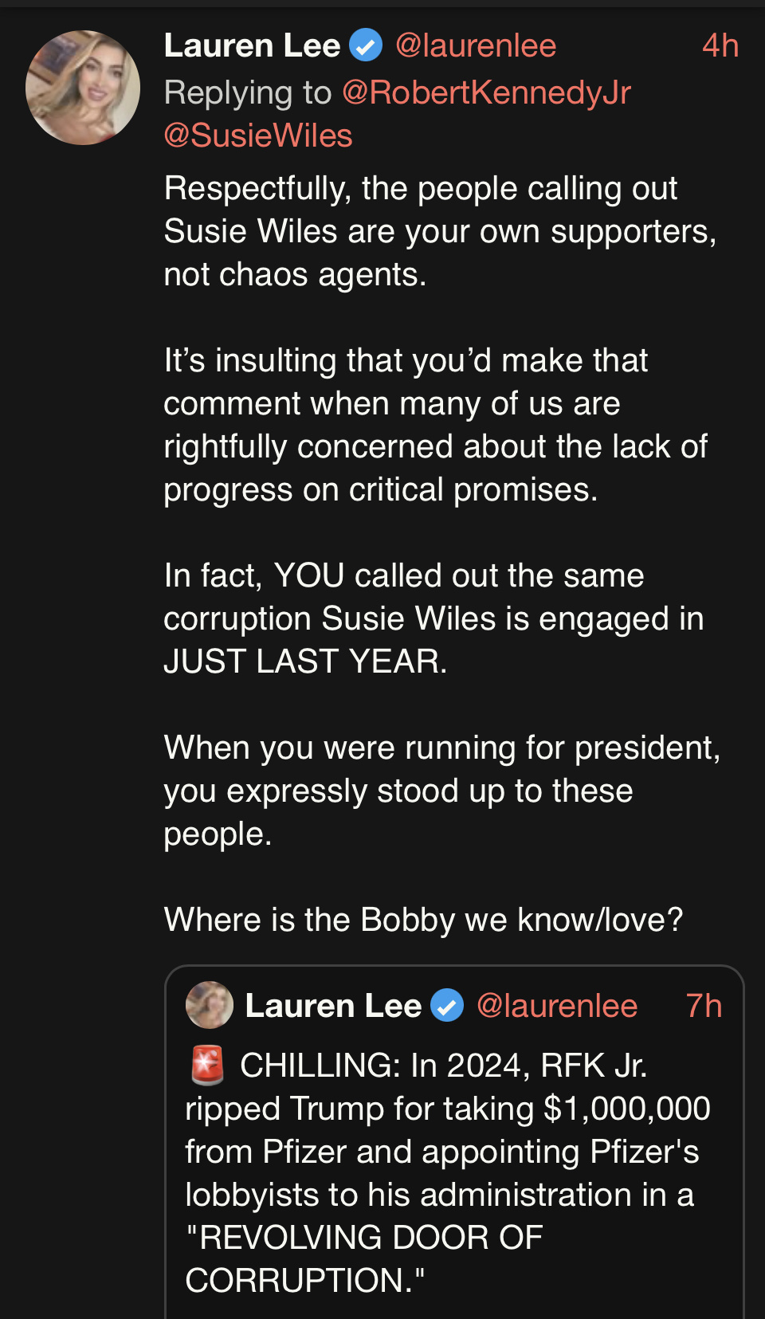This screenshot has height=1319, width=765.
Task: Tap the small avatar in the quoted tweet
Action: 210,1005
